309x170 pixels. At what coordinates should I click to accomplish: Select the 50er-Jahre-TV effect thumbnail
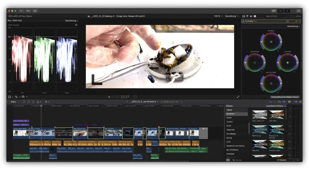(x=260, y=115)
